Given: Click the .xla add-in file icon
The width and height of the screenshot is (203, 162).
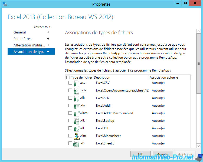Looking at the screenshot, I should pos(76,106).
